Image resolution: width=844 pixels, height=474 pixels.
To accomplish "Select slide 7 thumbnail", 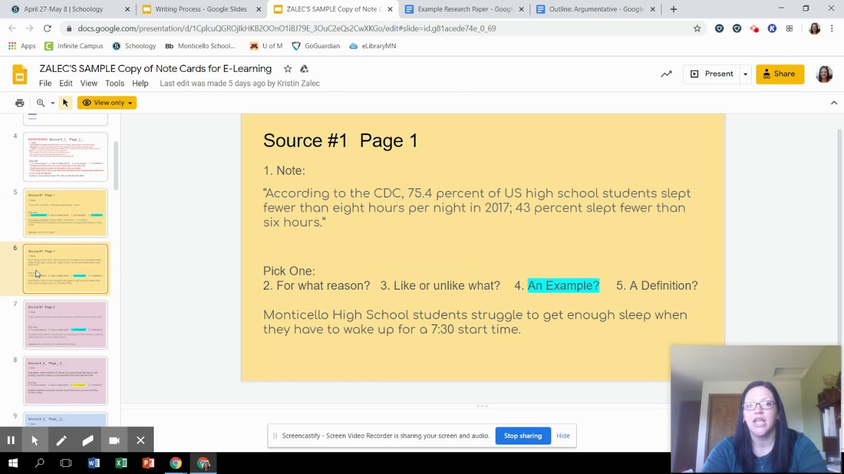I will click(65, 325).
